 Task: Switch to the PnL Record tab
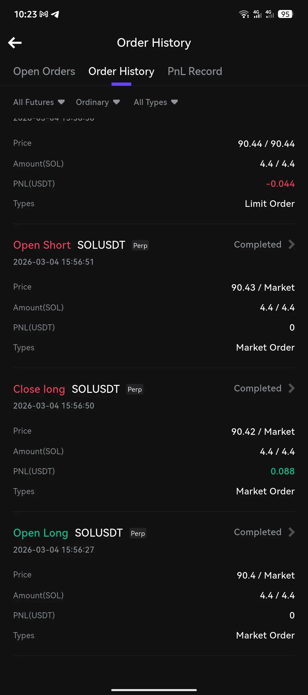click(195, 71)
